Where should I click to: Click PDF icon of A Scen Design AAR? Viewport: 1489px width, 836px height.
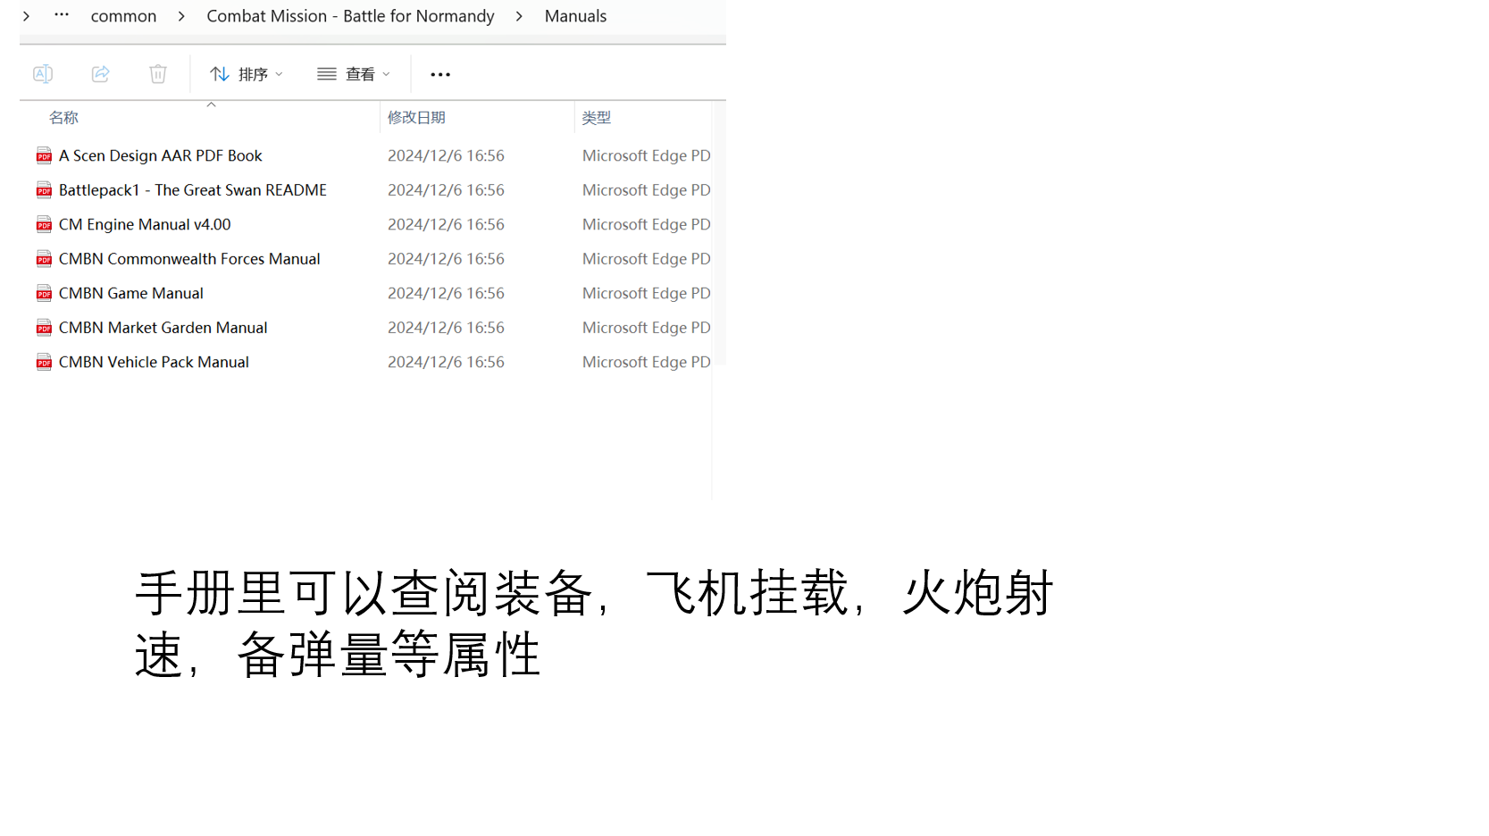tap(44, 156)
